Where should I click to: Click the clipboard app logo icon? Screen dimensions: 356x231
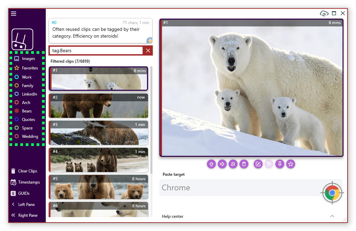tap(22, 39)
